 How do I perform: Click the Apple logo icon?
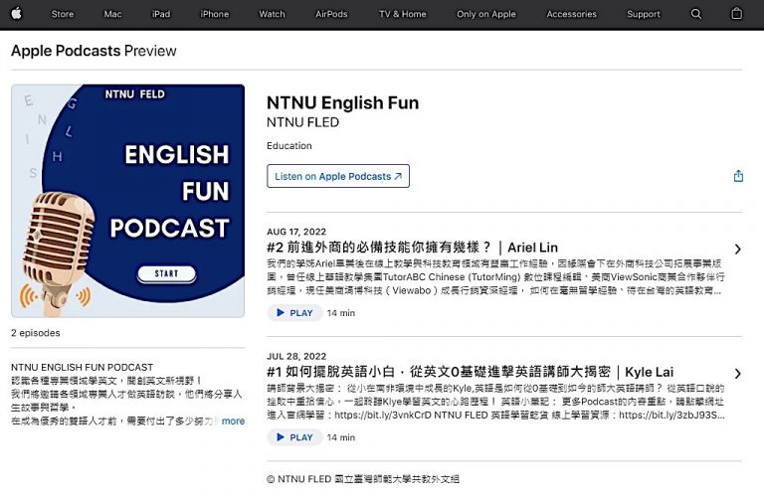[17, 14]
